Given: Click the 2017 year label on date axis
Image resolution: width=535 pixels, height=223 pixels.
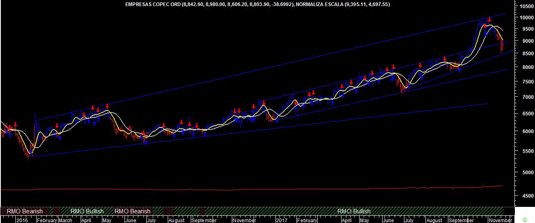Looking at the screenshot, I should pyautogui.click(x=282, y=220).
